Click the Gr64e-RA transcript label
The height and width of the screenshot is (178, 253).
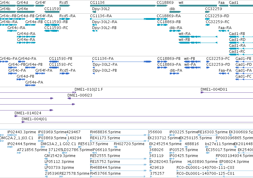coord(26,40)
